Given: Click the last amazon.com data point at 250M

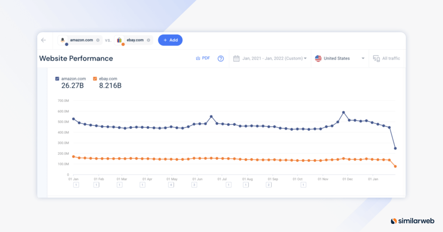Looking at the screenshot, I should (395, 149).
